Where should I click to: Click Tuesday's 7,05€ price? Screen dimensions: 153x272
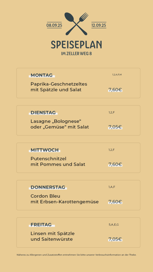[x=115, y=127]
